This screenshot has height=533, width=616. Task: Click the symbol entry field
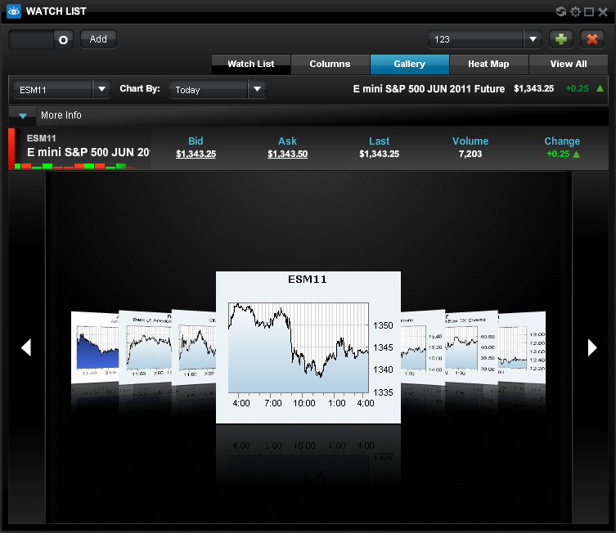(x=31, y=39)
